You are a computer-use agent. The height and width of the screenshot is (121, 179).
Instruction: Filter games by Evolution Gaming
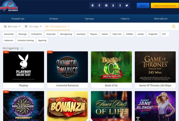(26, 40)
